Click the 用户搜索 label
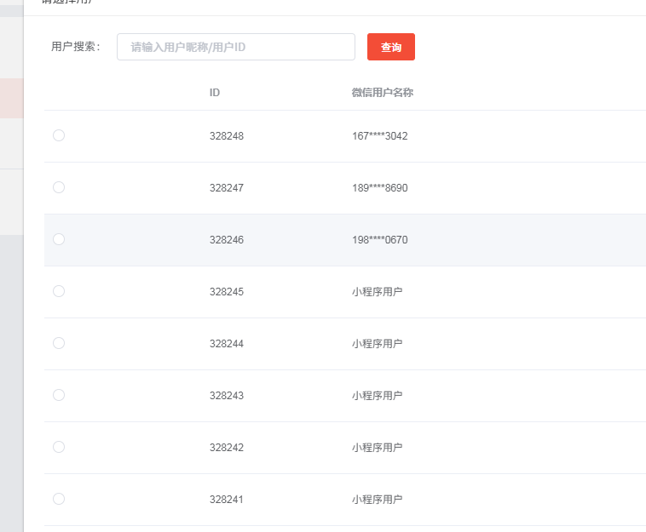This screenshot has width=646, height=532. 76,47
